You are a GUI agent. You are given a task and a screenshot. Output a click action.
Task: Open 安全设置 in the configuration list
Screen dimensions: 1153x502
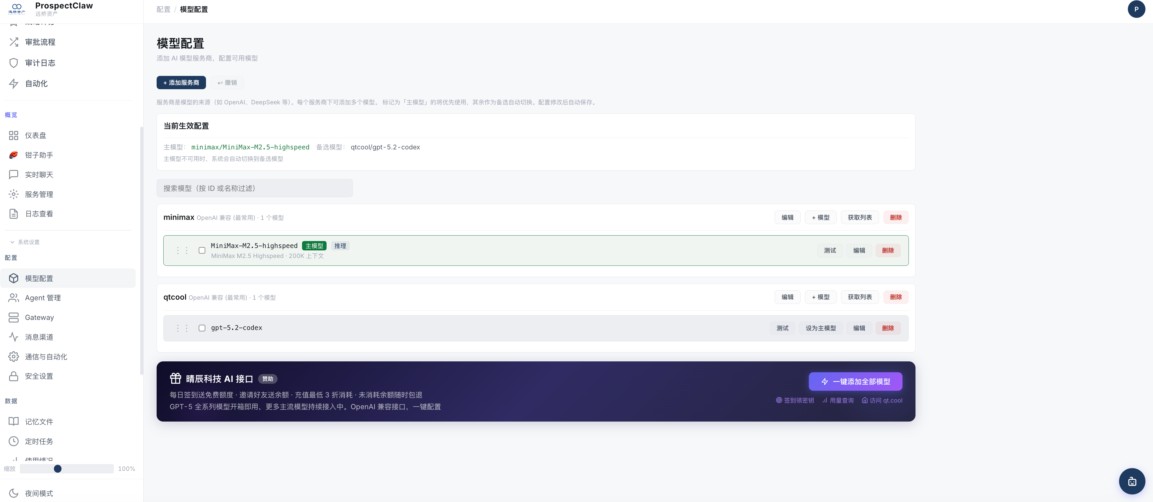coord(39,376)
